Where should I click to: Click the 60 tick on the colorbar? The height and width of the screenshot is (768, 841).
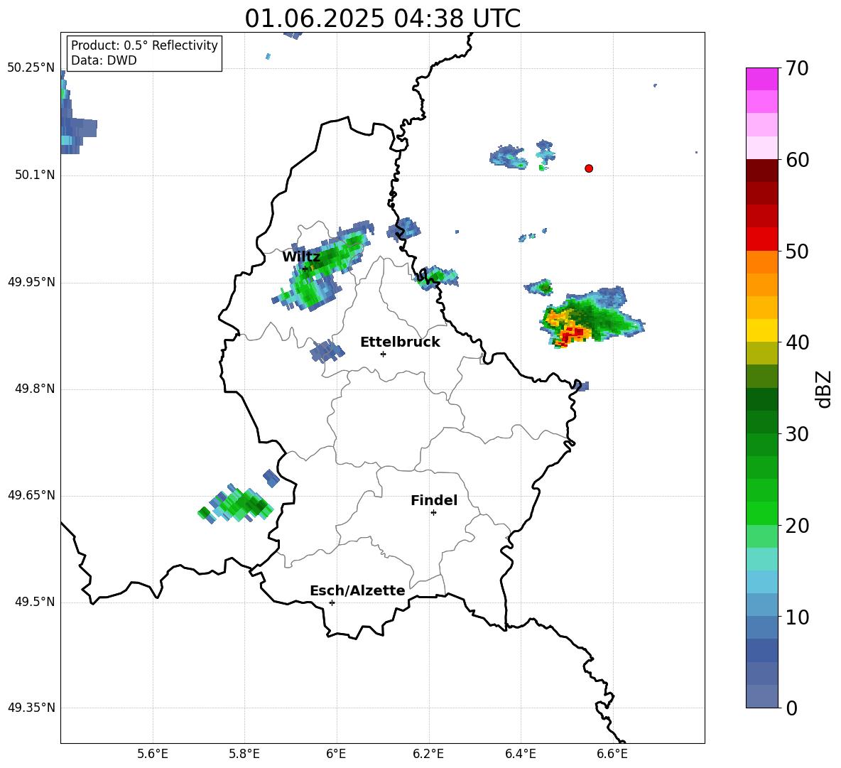[x=796, y=160]
